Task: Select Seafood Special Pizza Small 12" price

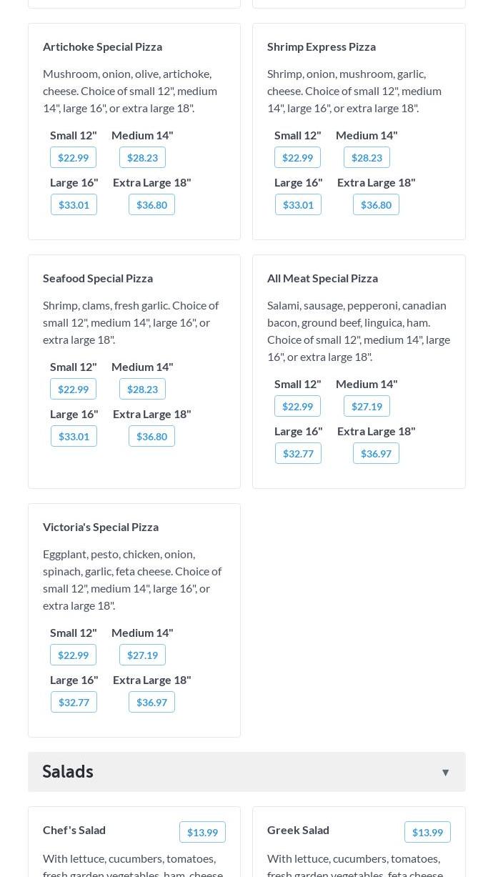Action: [x=73, y=389]
